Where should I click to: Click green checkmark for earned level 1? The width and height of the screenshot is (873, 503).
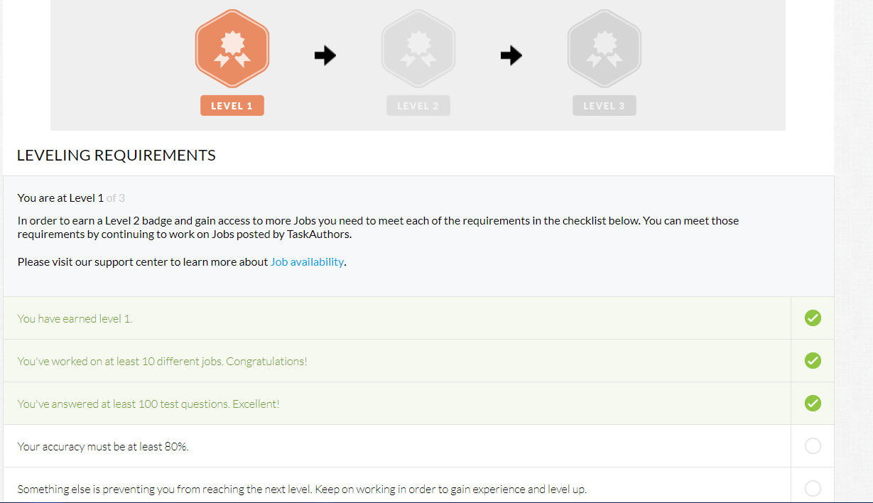pos(813,318)
